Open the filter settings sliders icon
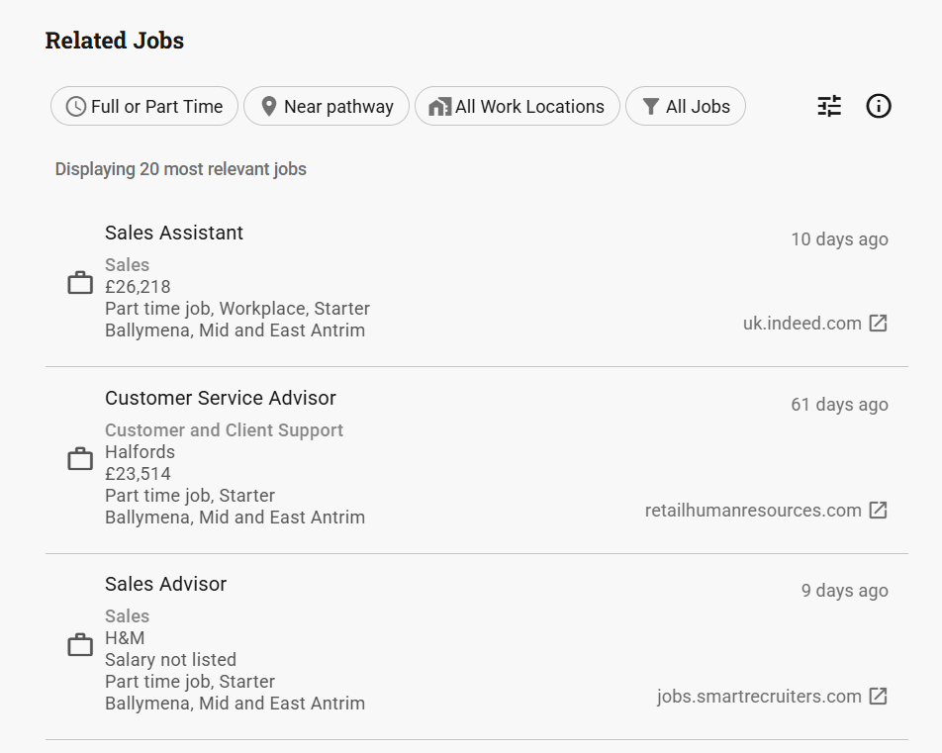The image size is (942, 753). [x=829, y=106]
